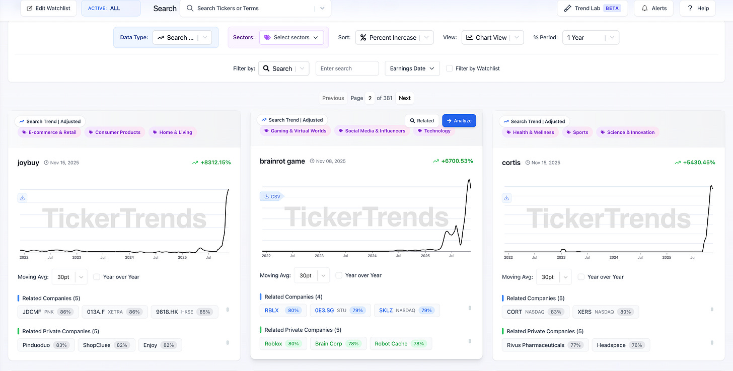This screenshot has height=371, width=733.
Task: Open the Sort Percent Increase dropdown
Action: 394,37
